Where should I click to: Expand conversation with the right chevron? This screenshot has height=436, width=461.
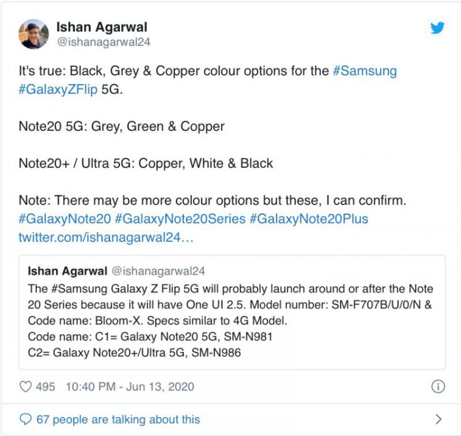pos(438,419)
